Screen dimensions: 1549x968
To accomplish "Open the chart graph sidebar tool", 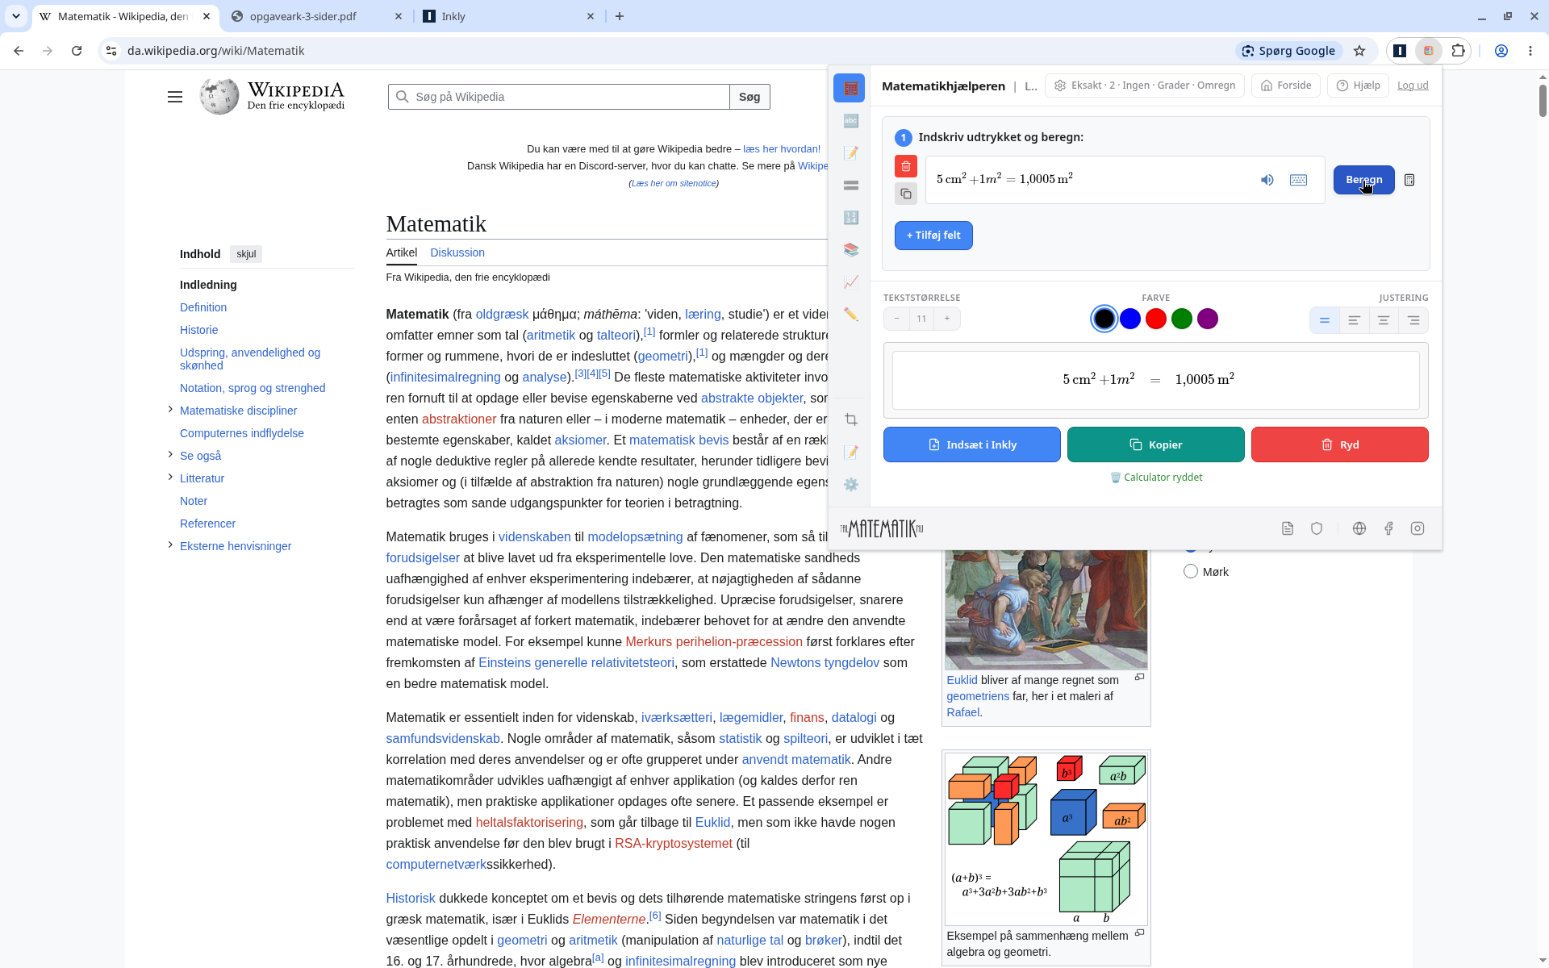I will [x=850, y=282].
